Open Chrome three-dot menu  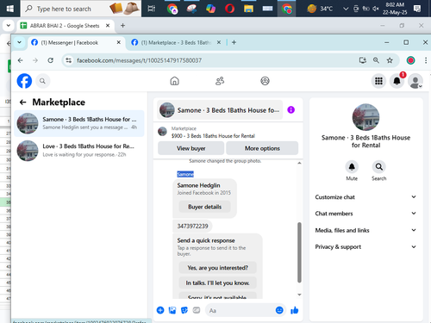pos(426,60)
